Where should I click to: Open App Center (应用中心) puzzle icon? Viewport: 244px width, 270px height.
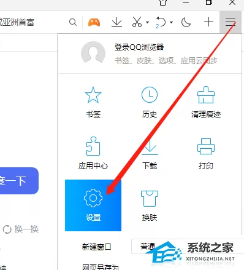(93, 153)
